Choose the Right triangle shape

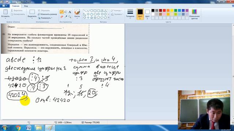[x=84, y=14]
